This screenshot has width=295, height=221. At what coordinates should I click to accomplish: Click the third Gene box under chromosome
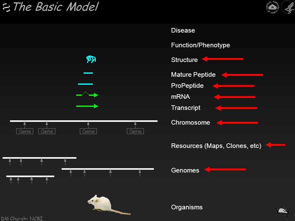[88, 131]
